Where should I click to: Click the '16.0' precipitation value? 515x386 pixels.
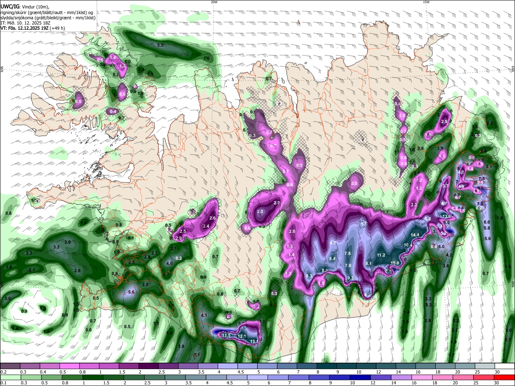click(x=395, y=263)
